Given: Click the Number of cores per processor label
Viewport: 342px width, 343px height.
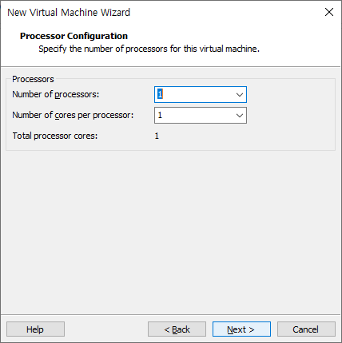Looking at the screenshot, I should [73, 115].
